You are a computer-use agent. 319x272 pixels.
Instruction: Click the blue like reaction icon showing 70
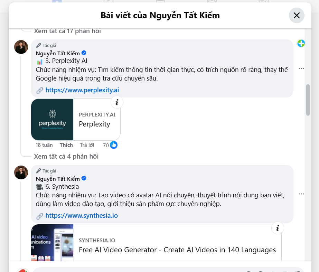click(x=114, y=145)
